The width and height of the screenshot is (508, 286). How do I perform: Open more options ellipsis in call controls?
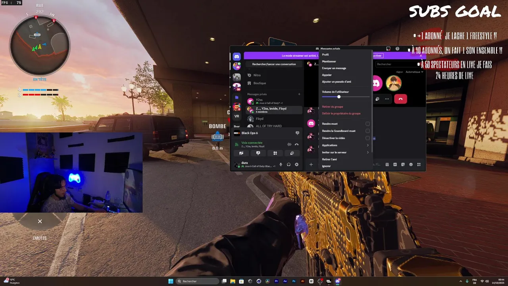pos(387,99)
